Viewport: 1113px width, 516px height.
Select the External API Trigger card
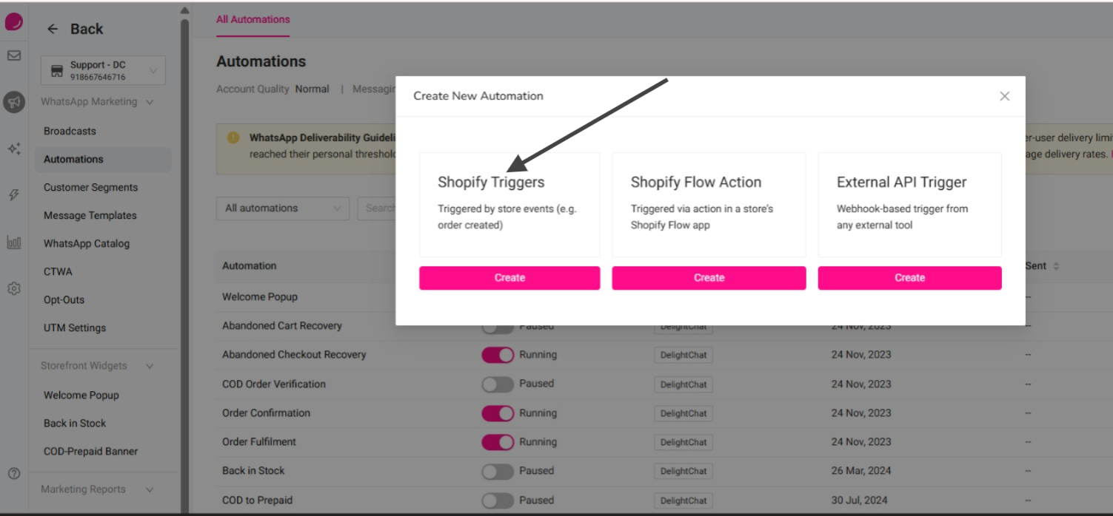click(909, 205)
